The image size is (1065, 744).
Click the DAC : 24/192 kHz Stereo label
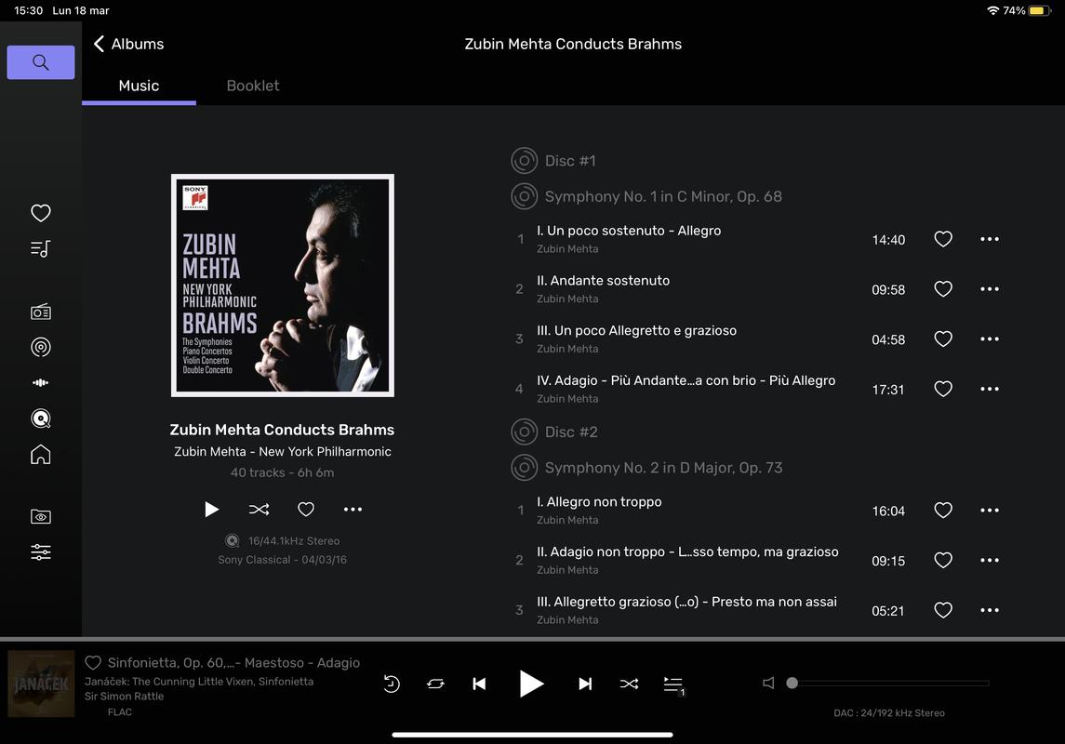click(x=889, y=712)
